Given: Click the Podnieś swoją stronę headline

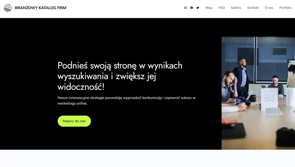Looking at the screenshot, I should pos(120,76).
